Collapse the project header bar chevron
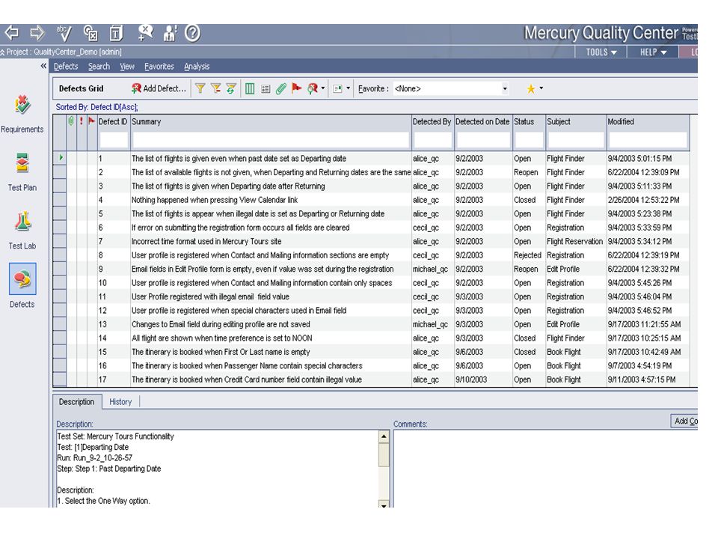The image size is (718, 539). (x=3, y=52)
